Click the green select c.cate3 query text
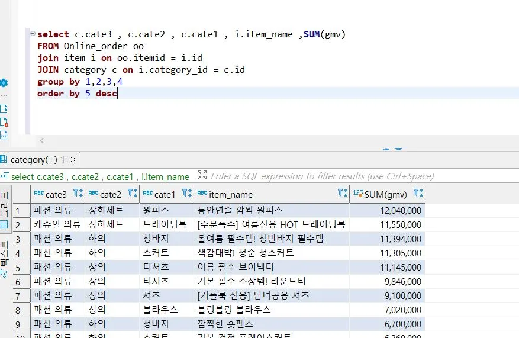519x338 pixels. click(100, 177)
